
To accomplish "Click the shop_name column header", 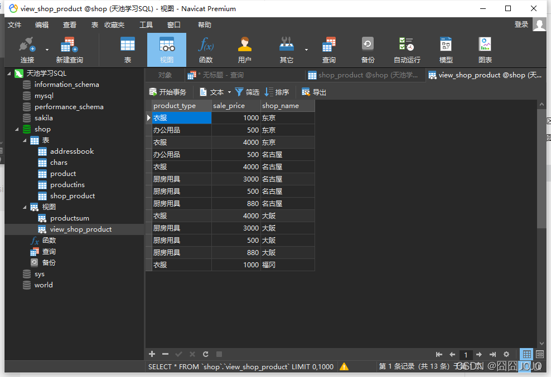I will [x=287, y=106].
